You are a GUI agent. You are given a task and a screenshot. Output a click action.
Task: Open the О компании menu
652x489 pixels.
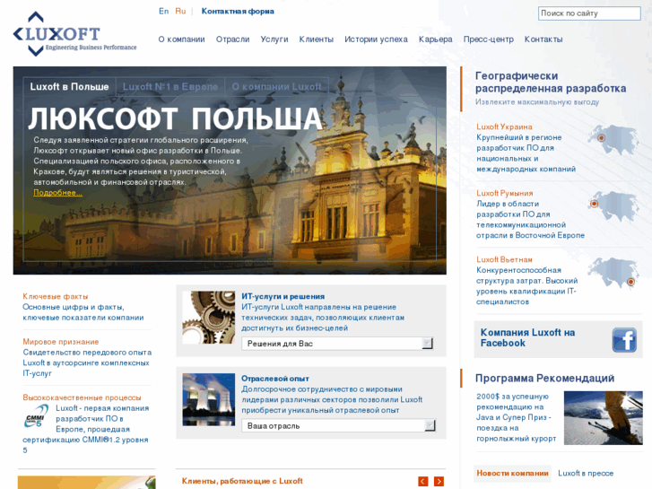[181, 39]
